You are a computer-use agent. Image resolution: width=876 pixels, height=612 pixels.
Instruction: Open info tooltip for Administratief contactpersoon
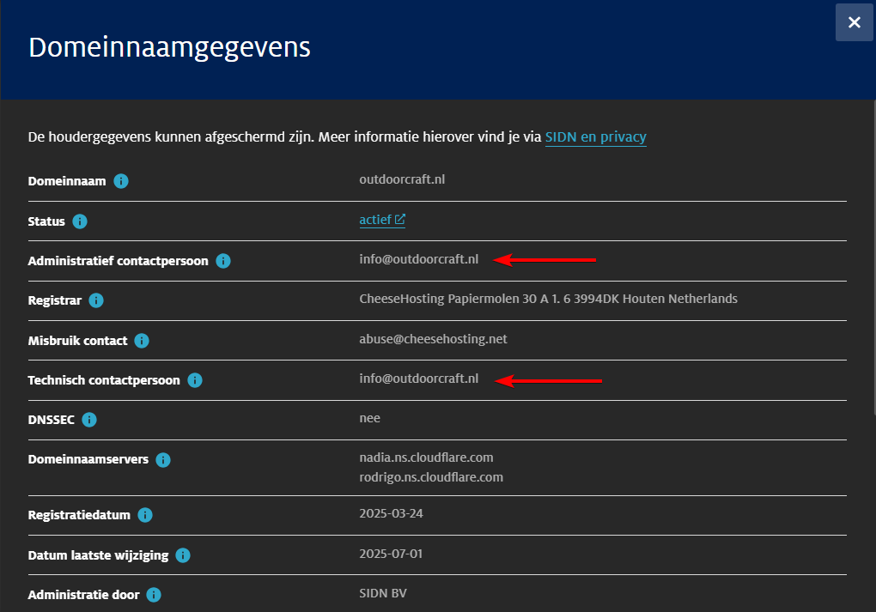point(223,261)
